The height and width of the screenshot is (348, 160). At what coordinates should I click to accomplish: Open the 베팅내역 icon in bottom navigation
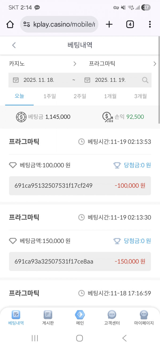[x=16, y=317]
